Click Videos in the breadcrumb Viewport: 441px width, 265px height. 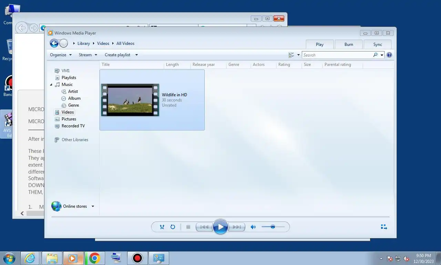[103, 43]
